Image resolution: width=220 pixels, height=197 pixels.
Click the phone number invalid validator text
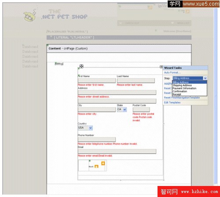click(x=125, y=144)
